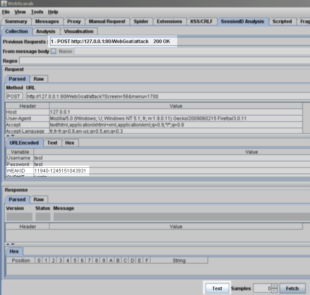The width and height of the screenshot is (310, 295).
Task: Increase the Samples spinner value
Action: pyautogui.click(x=274, y=286)
